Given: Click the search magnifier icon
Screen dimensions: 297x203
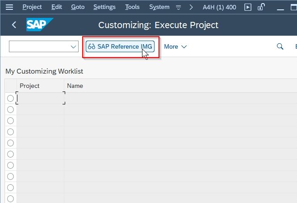Looking at the screenshot, I should pyautogui.click(x=280, y=46).
